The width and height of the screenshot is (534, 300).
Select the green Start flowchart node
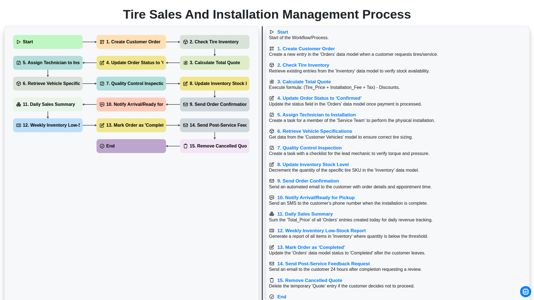pos(48,42)
